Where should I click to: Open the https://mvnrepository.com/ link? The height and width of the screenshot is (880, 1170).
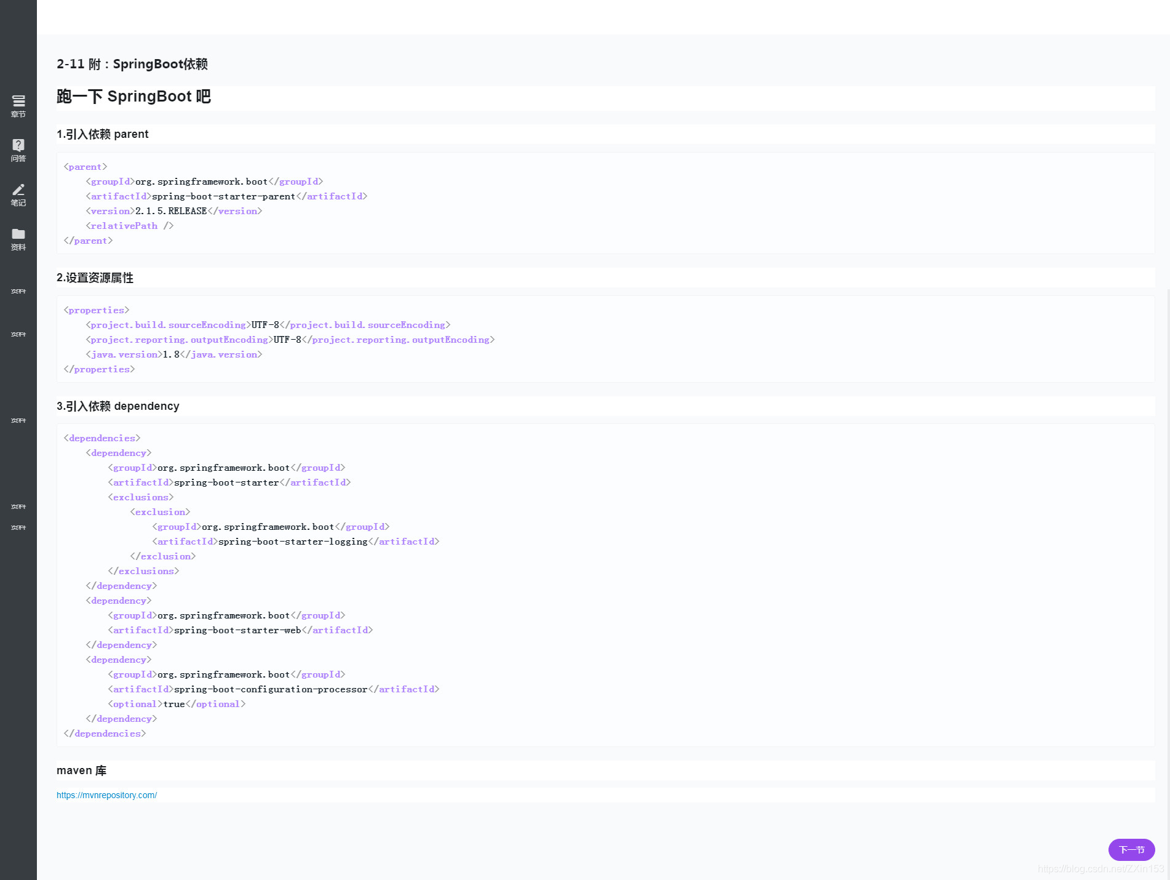click(x=106, y=795)
